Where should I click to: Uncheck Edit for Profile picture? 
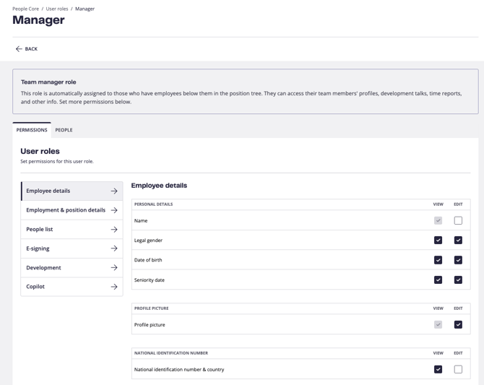pyautogui.click(x=458, y=324)
